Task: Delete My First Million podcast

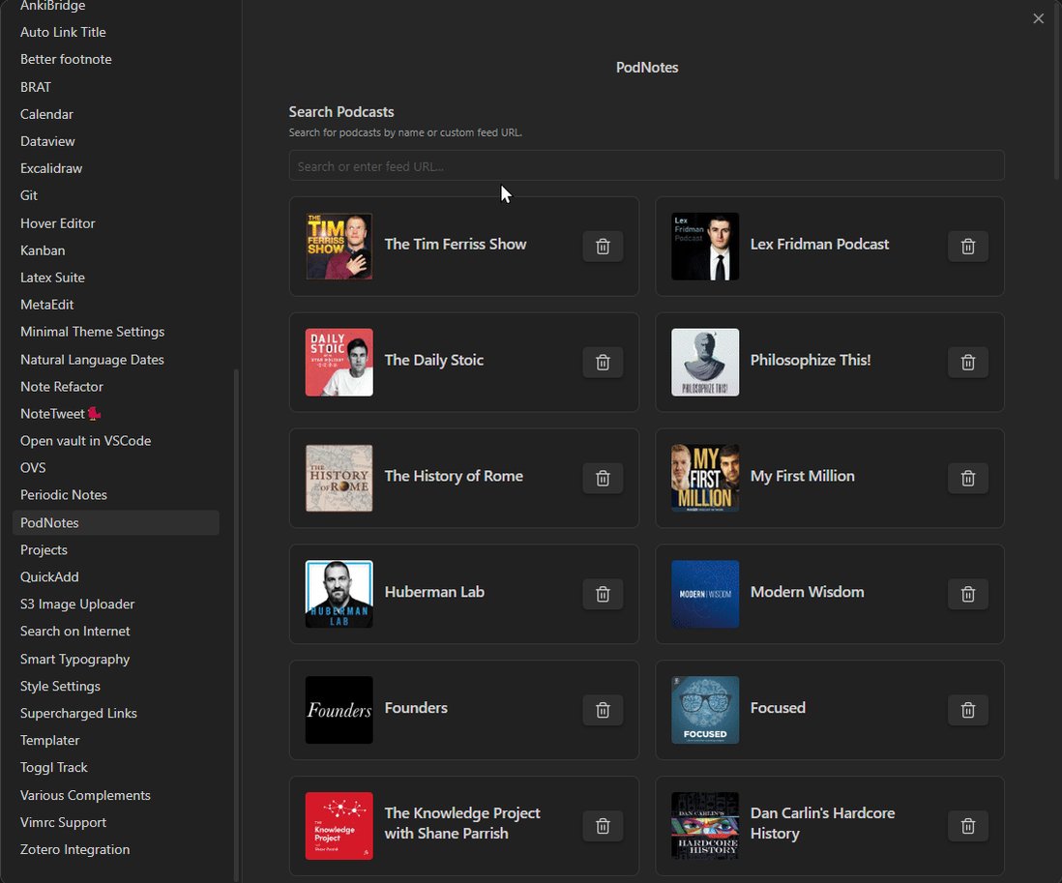Action: (968, 478)
